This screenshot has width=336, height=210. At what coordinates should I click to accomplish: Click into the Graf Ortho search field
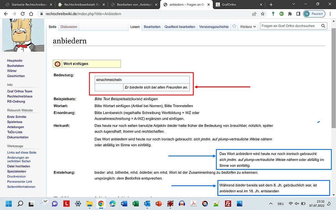[289, 26]
